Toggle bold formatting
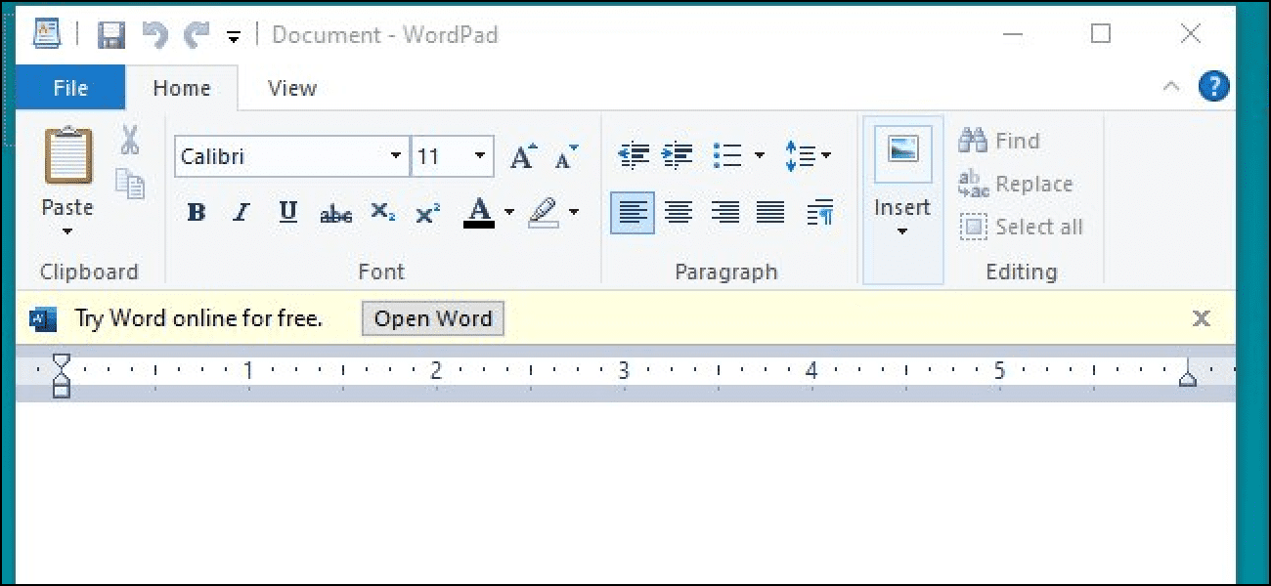1271x586 pixels. point(197,212)
